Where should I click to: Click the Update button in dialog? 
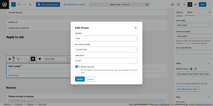click(x=80, y=79)
